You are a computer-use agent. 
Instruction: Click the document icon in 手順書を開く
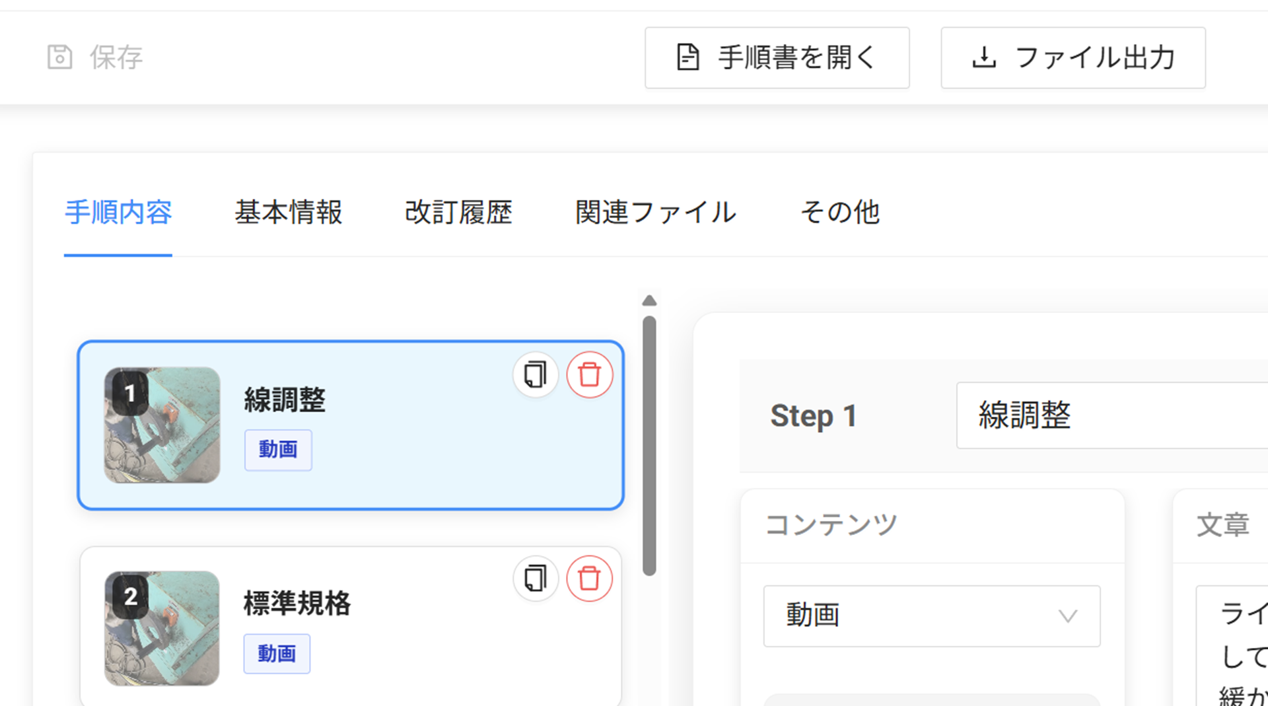[x=687, y=57]
